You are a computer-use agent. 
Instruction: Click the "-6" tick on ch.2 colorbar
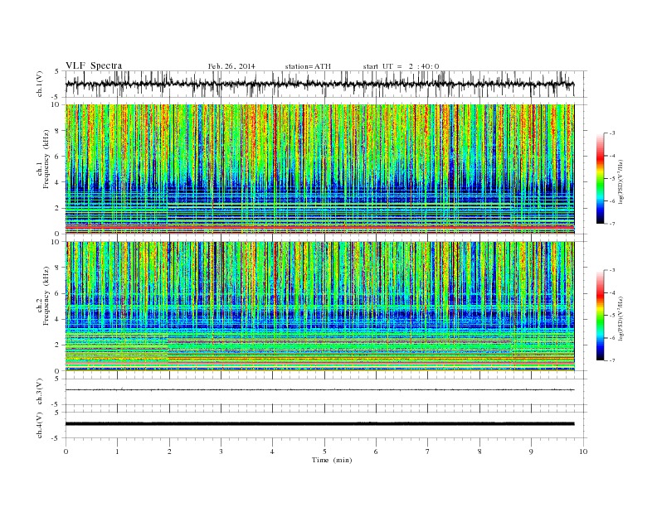612,338
